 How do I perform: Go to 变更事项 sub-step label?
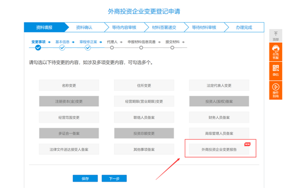pyautogui.click(x=38, y=42)
